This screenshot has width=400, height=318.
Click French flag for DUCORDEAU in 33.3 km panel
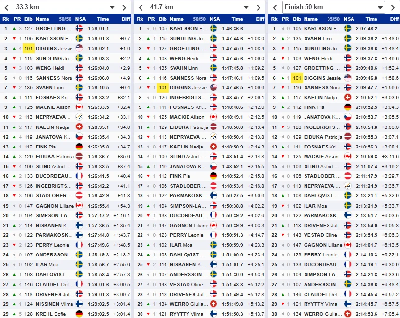[x=79, y=176]
